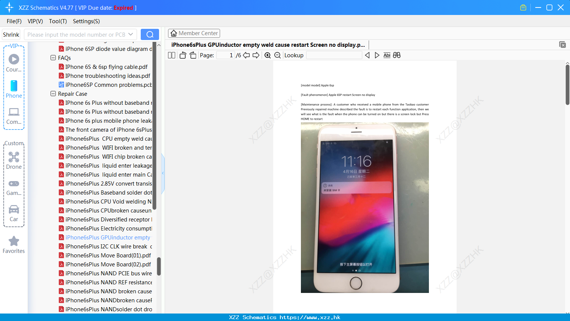
Task: Open iPhone6sPlus I2C CLK wire break
Action: 105,247
